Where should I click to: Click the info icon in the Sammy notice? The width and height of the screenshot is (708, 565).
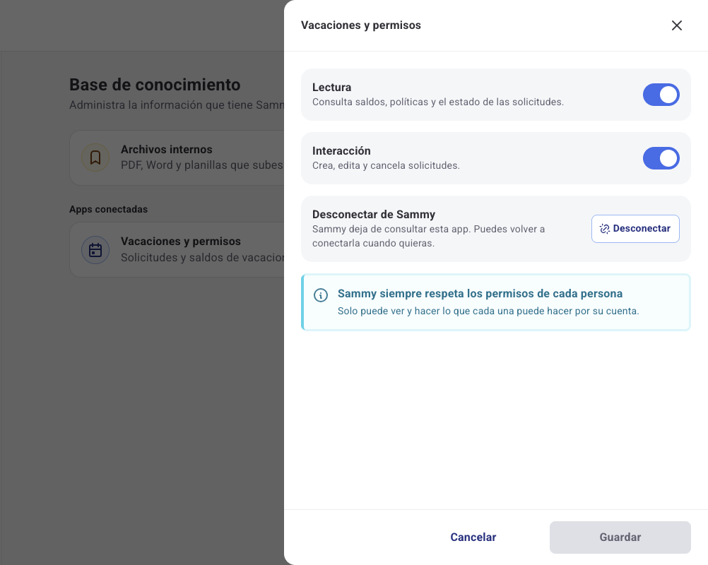coord(321,295)
